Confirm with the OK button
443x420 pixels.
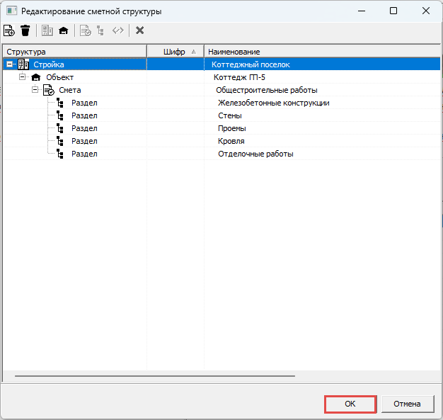[350, 404]
